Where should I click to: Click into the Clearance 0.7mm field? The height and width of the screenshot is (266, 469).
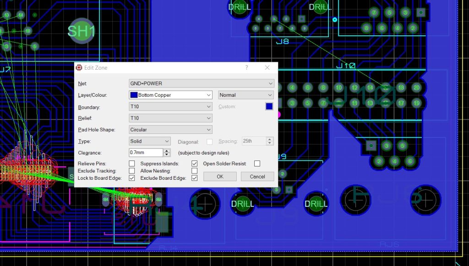coord(146,153)
